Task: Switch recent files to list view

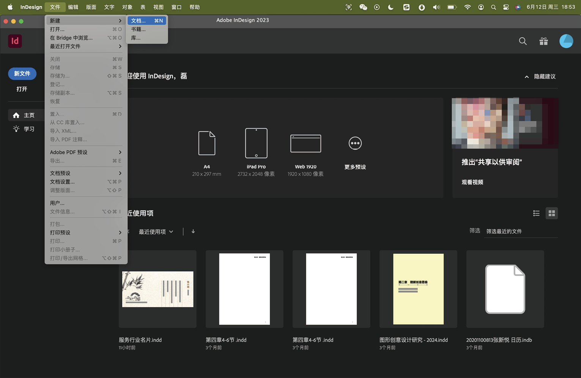Action: 536,213
